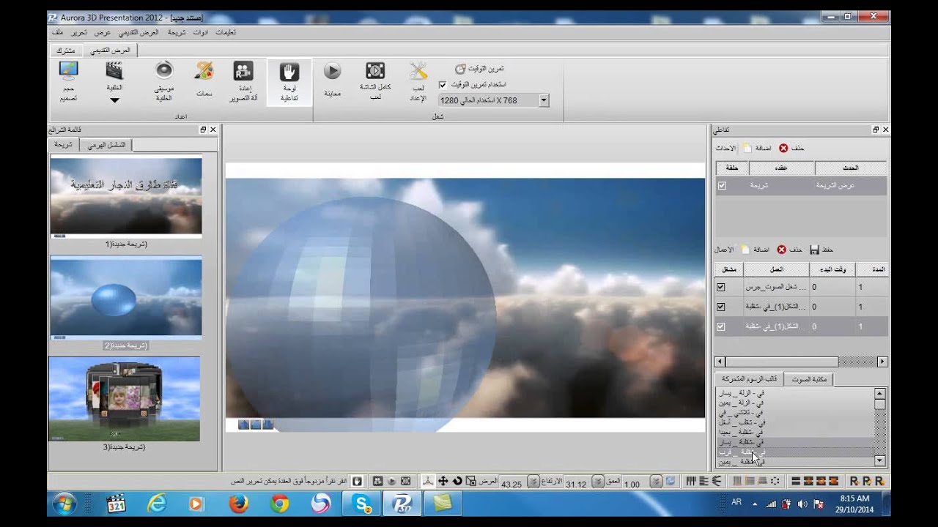Switch to the التسلسل الهرمي hierarchy tab
The width and height of the screenshot is (938, 527).
tap(106, 145)
